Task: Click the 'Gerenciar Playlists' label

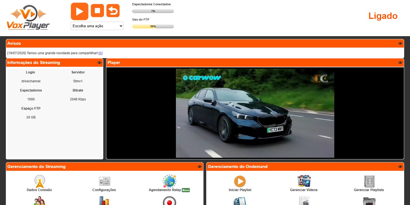Action: pos(369,190)
